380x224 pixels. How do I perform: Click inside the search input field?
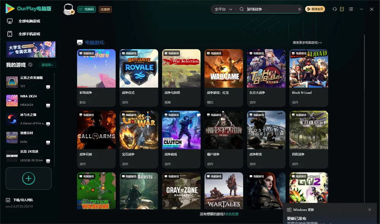click(x=272, y=9)
